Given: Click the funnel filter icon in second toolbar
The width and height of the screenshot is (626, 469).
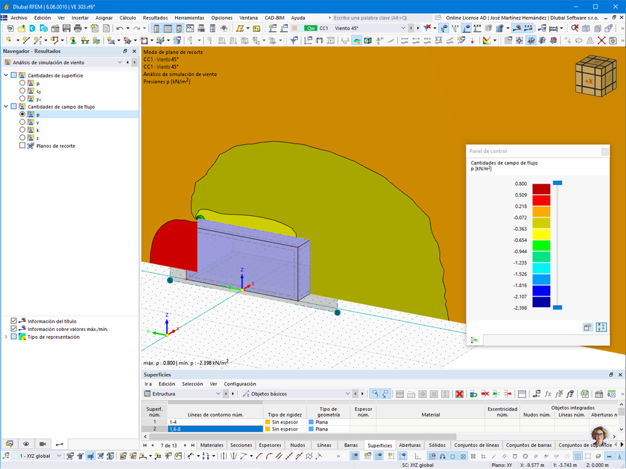Looking at the screenshot, I should 294,40.
